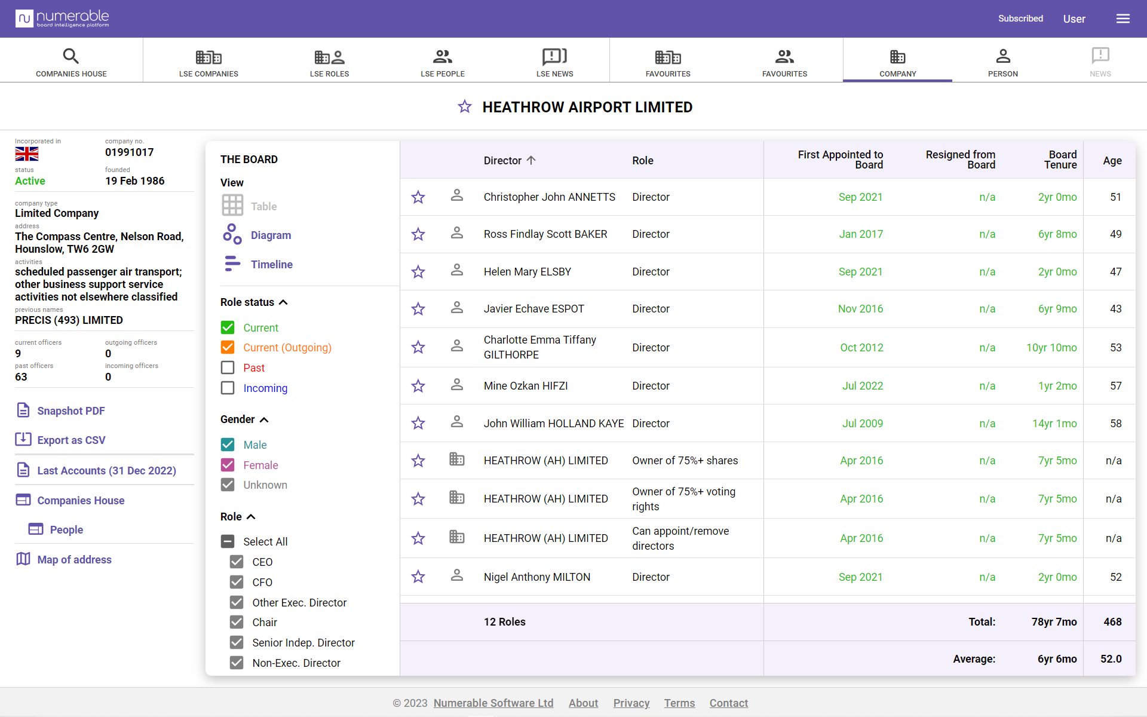Uncheck the Unknown gender checkbox
The image size is (1147, 717).
point(228,485)
